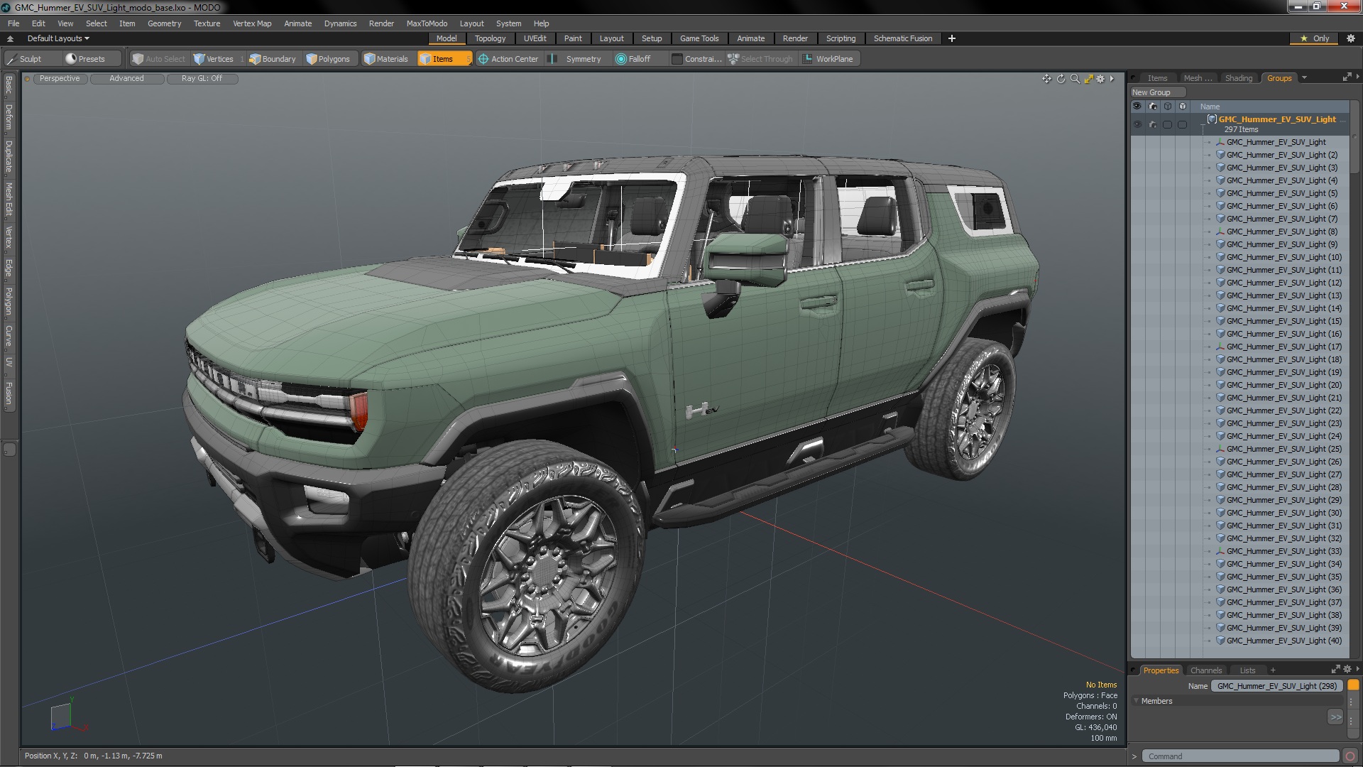This screenshot has width=1363, height=767.
Task: Toggle second checkbox in the GMC_Hummer group row
Action: click(1183, 124)
